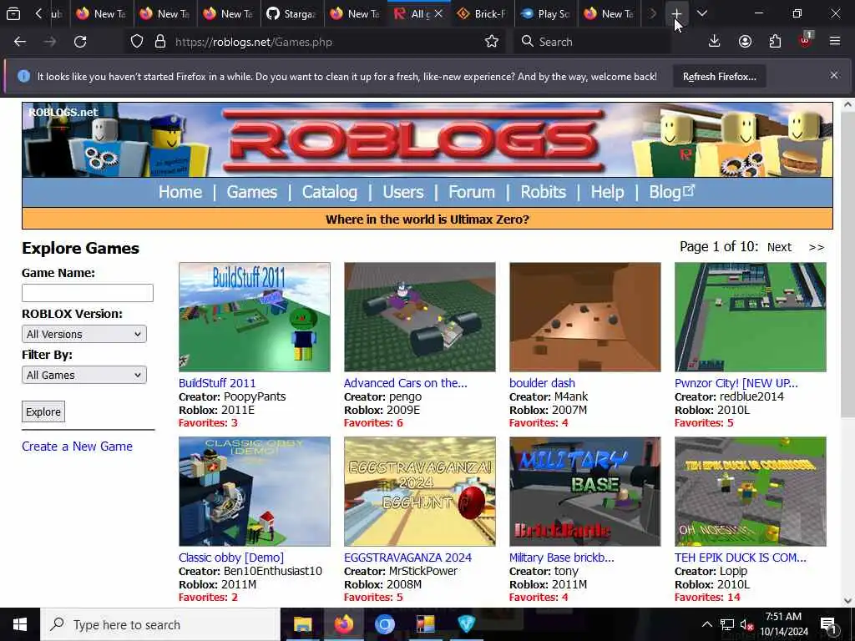Screen dimensions: 855x641
Task: List all tabs with the dropdown arrow
Action: (x=702, y=13)
